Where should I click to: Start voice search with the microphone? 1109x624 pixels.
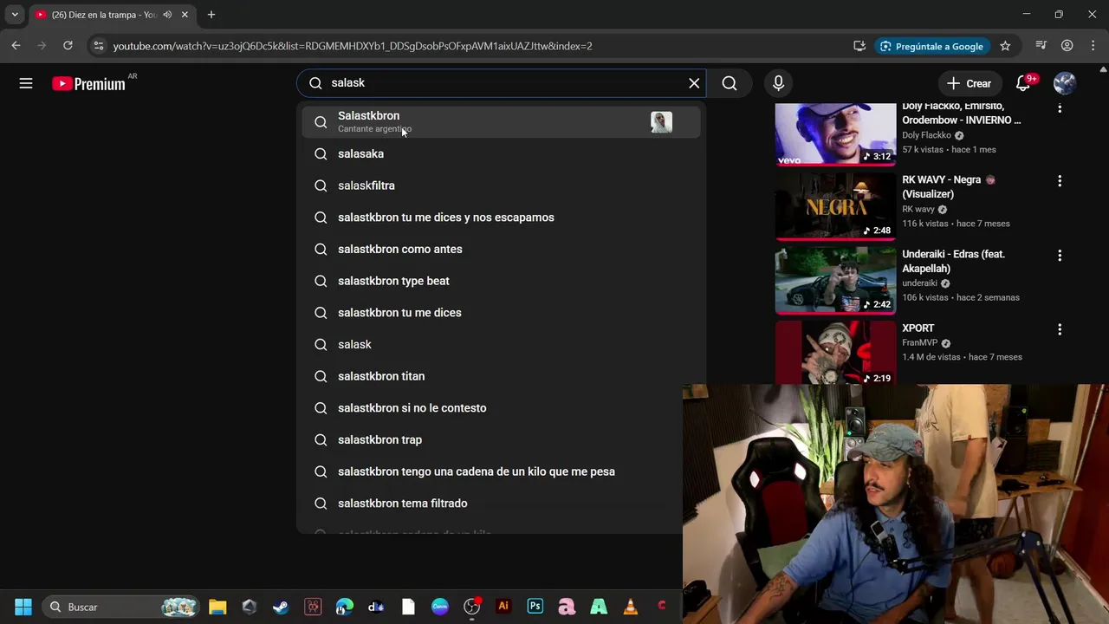[778, 83]
